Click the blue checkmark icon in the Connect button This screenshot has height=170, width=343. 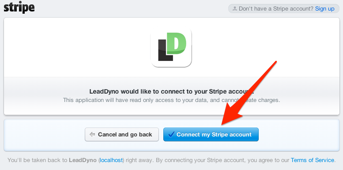[171, 134]
